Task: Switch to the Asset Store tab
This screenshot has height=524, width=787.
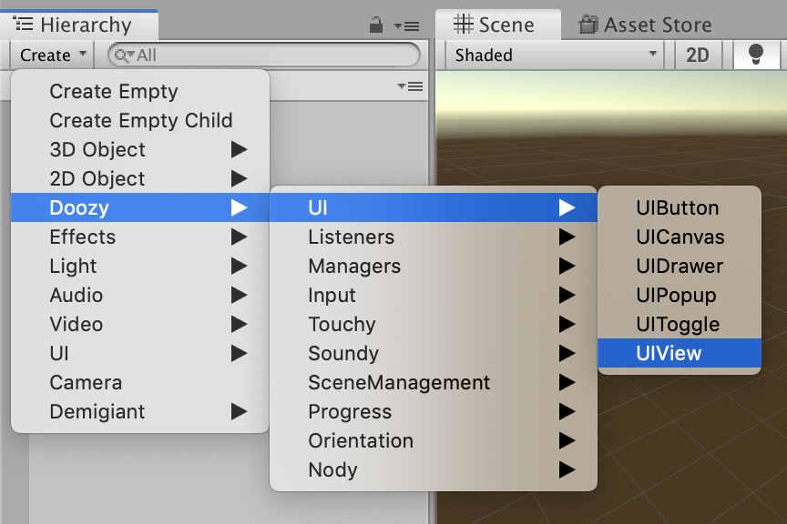Action: click(x=646, y=25)
